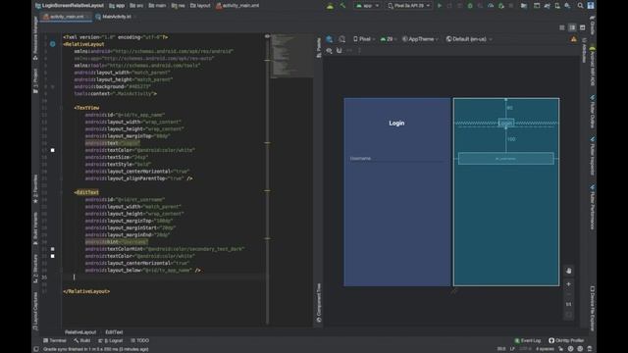This screenshot has width=628, height=353.
Task: Click the layout folder breadcrumb
Action: tap(200, 6)
